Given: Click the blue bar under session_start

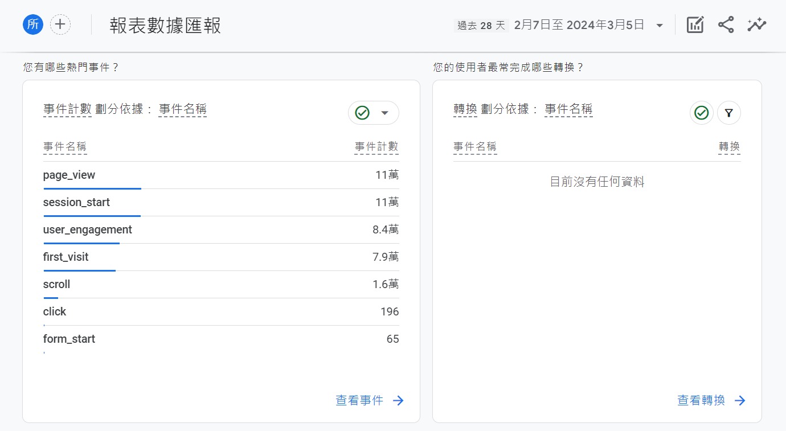Looking at the screenshot, I should tap(92, 216).
